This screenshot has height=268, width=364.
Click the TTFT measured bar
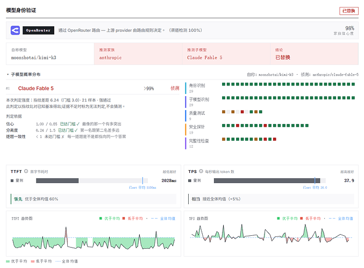58,180
